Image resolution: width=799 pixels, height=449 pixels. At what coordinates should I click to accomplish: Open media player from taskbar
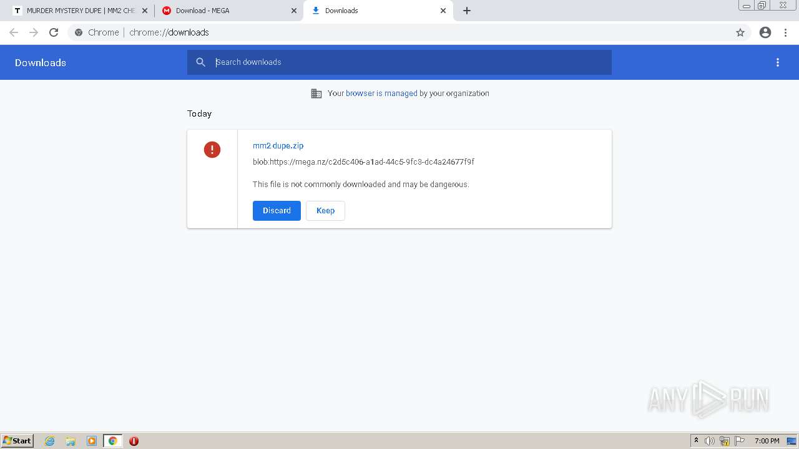pos(92,441)
